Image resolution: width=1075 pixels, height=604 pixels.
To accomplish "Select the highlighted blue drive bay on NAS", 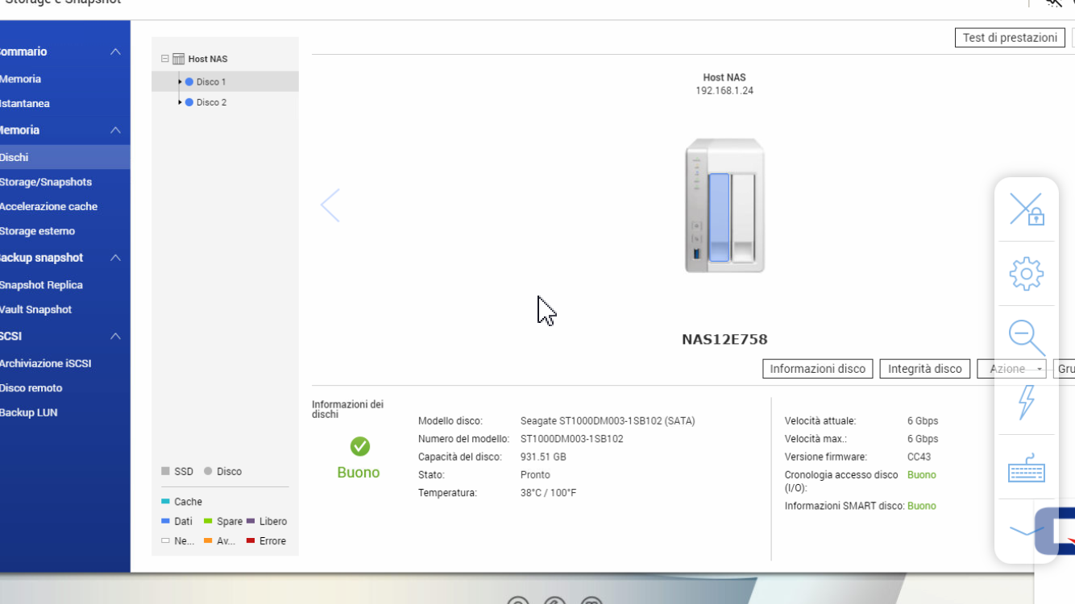I will point(719,217).
